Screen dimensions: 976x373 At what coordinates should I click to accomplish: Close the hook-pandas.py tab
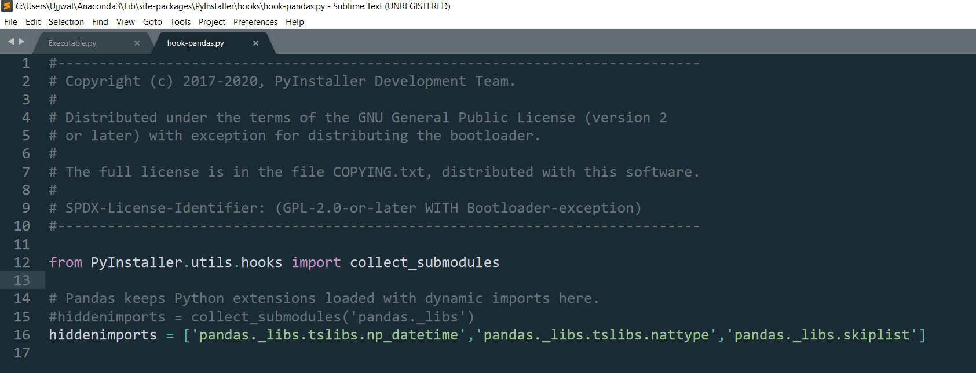tap(255, 43)
